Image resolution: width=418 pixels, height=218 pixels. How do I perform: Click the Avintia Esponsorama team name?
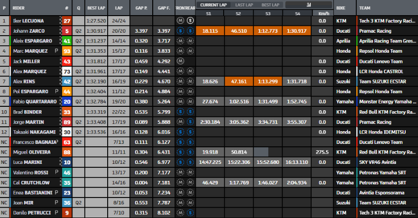click(x=381, y=193)
